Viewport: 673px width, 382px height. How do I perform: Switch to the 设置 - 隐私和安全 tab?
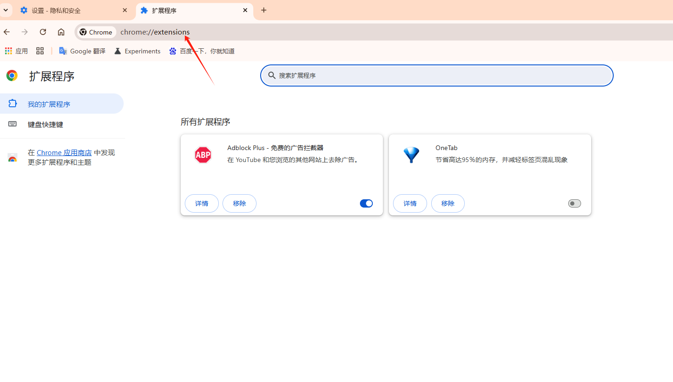[x=74, y=10]
